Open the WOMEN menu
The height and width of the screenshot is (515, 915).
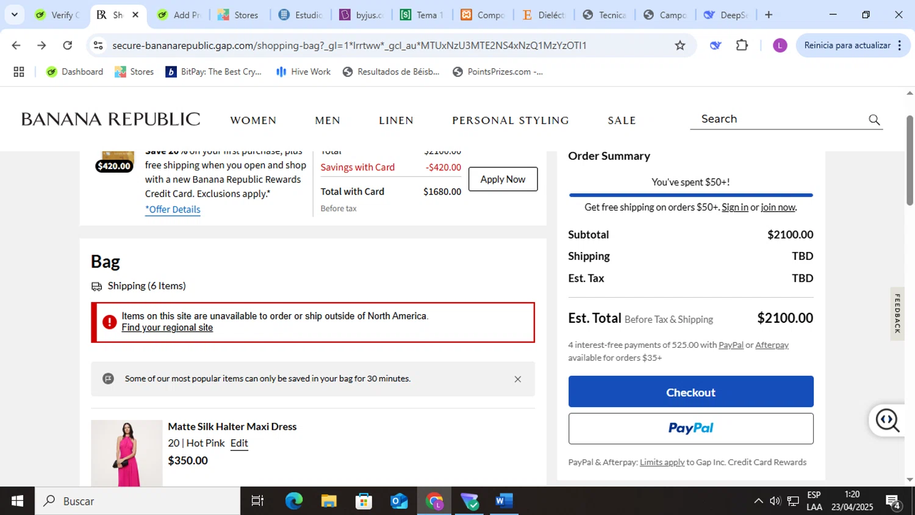[253, 120]
